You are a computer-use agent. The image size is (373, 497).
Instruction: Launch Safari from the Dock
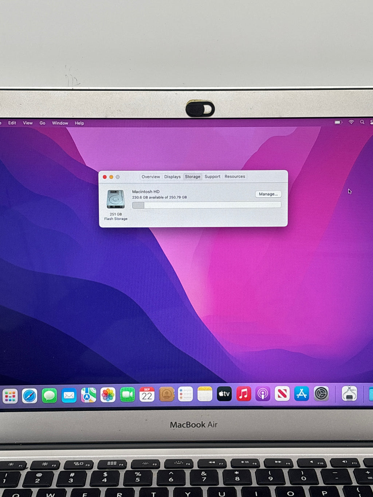tap(30, 396)
